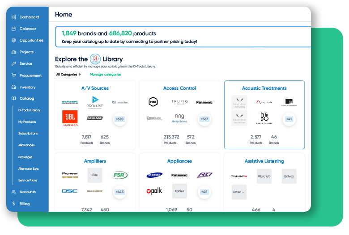Click the Microlab brand placeholder tile

pyautogui.click(x=264, y=176)
